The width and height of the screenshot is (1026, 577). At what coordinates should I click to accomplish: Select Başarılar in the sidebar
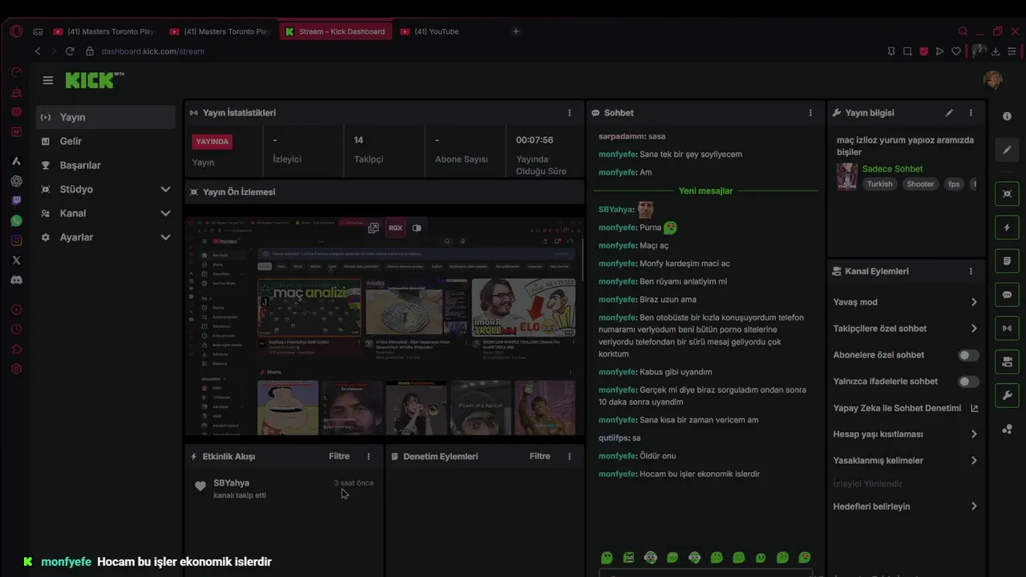point(106,165)
